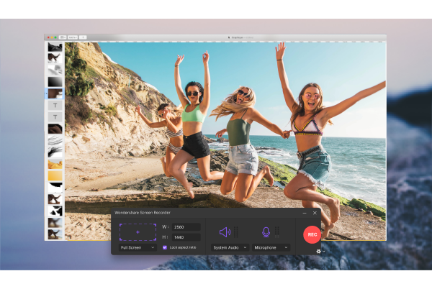432x289 pixels.
Task: Select the first T text thumbnail in sidebar
Action: click(x=55, y=105)
